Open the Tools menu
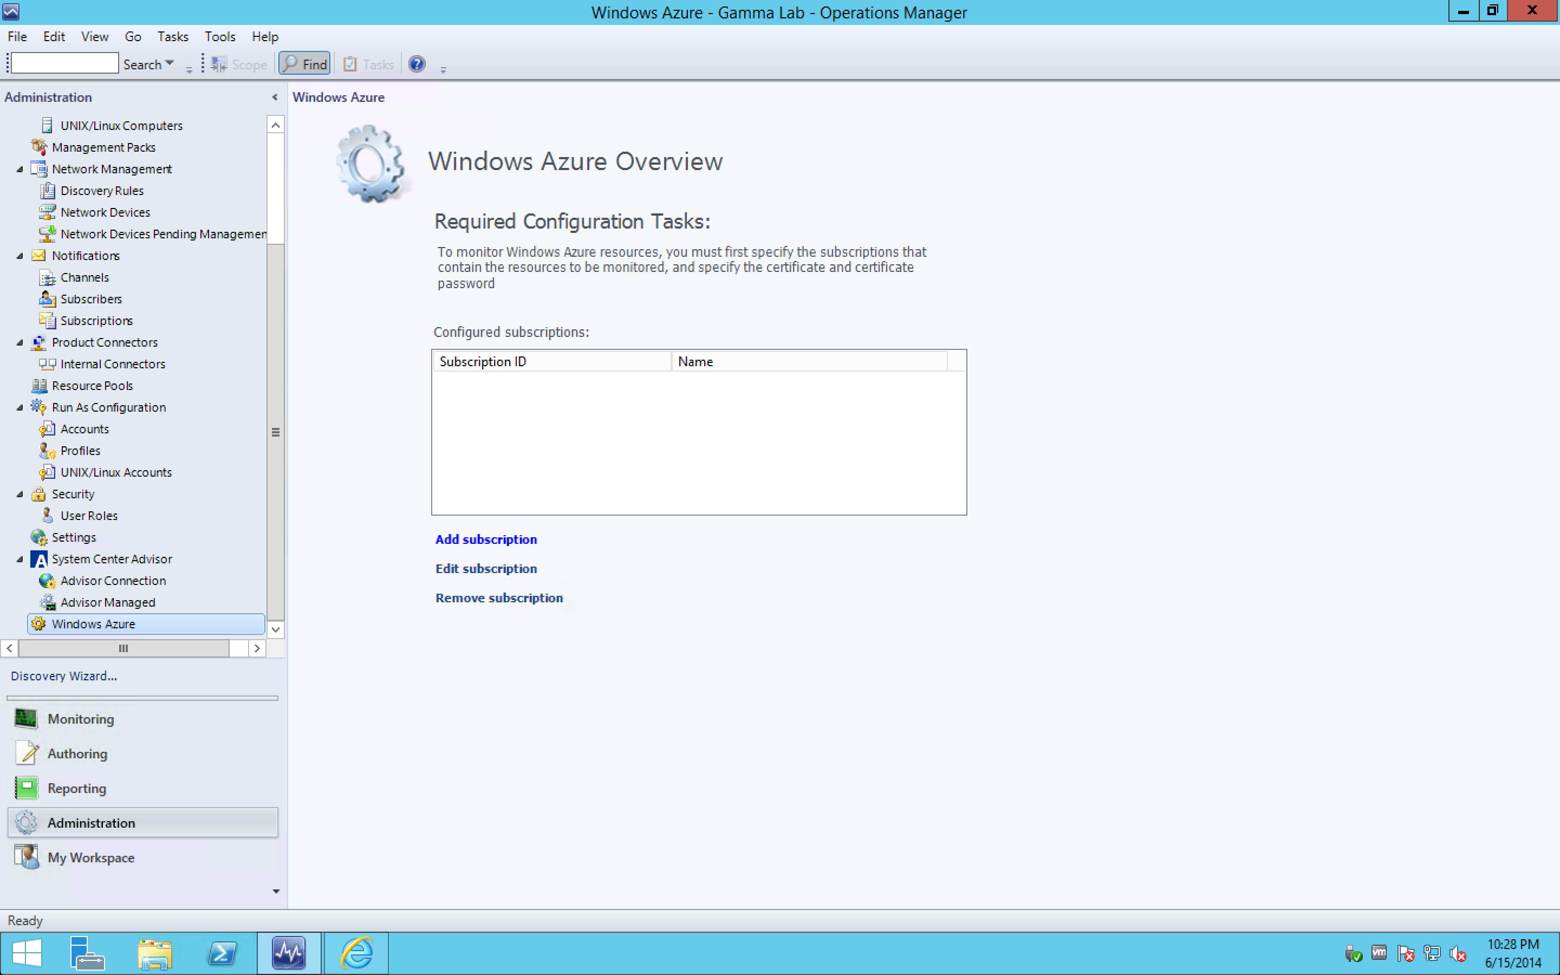1560x975 pixels. click(220, 37)
